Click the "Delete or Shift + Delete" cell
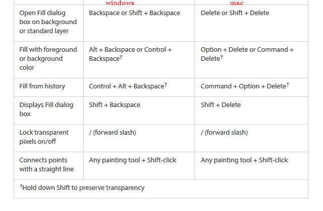This screenshot has height=211, width=323. click(235, 13)
